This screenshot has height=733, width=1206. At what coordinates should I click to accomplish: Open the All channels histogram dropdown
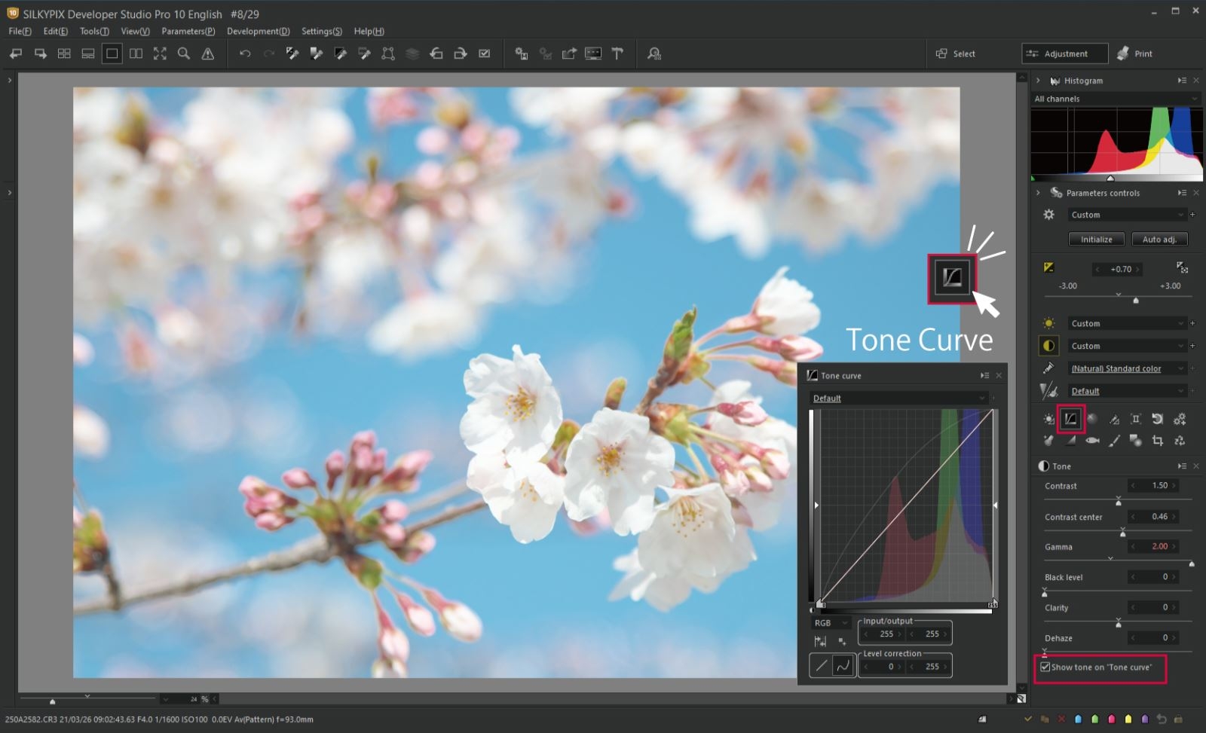1116,98
